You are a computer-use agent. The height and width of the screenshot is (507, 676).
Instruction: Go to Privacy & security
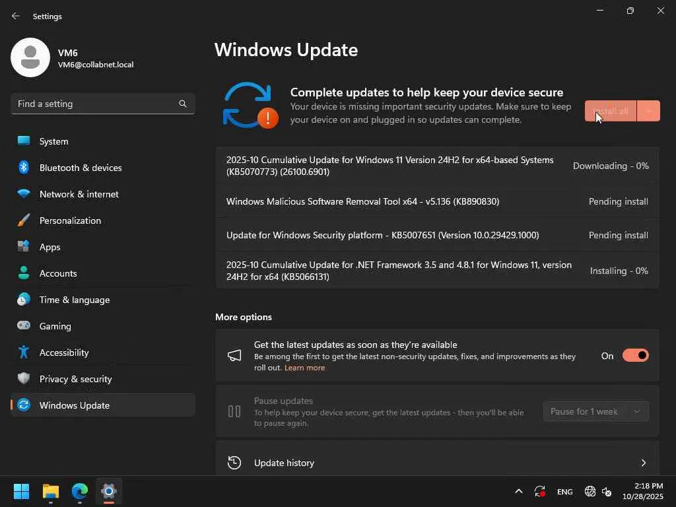pyautogui.click(x=102, y=379)
